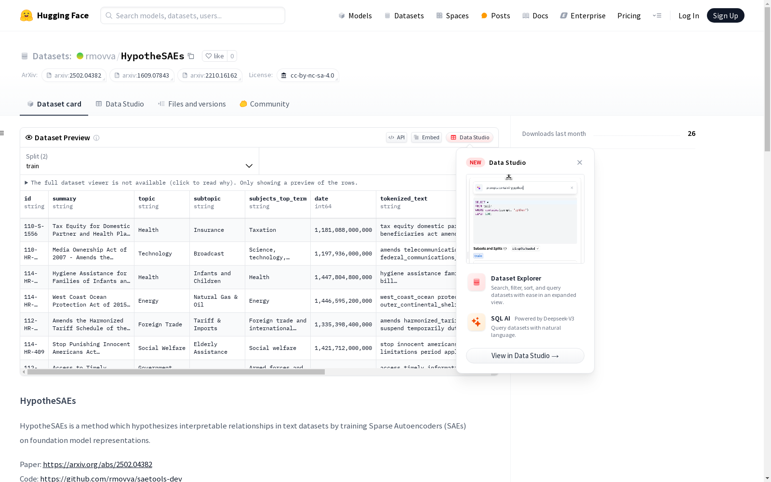Image resolution: width=771 pixels, height=482 pixels.
Task: Click the Hugging Face logo icon
Action: click(x=27, y=15)
